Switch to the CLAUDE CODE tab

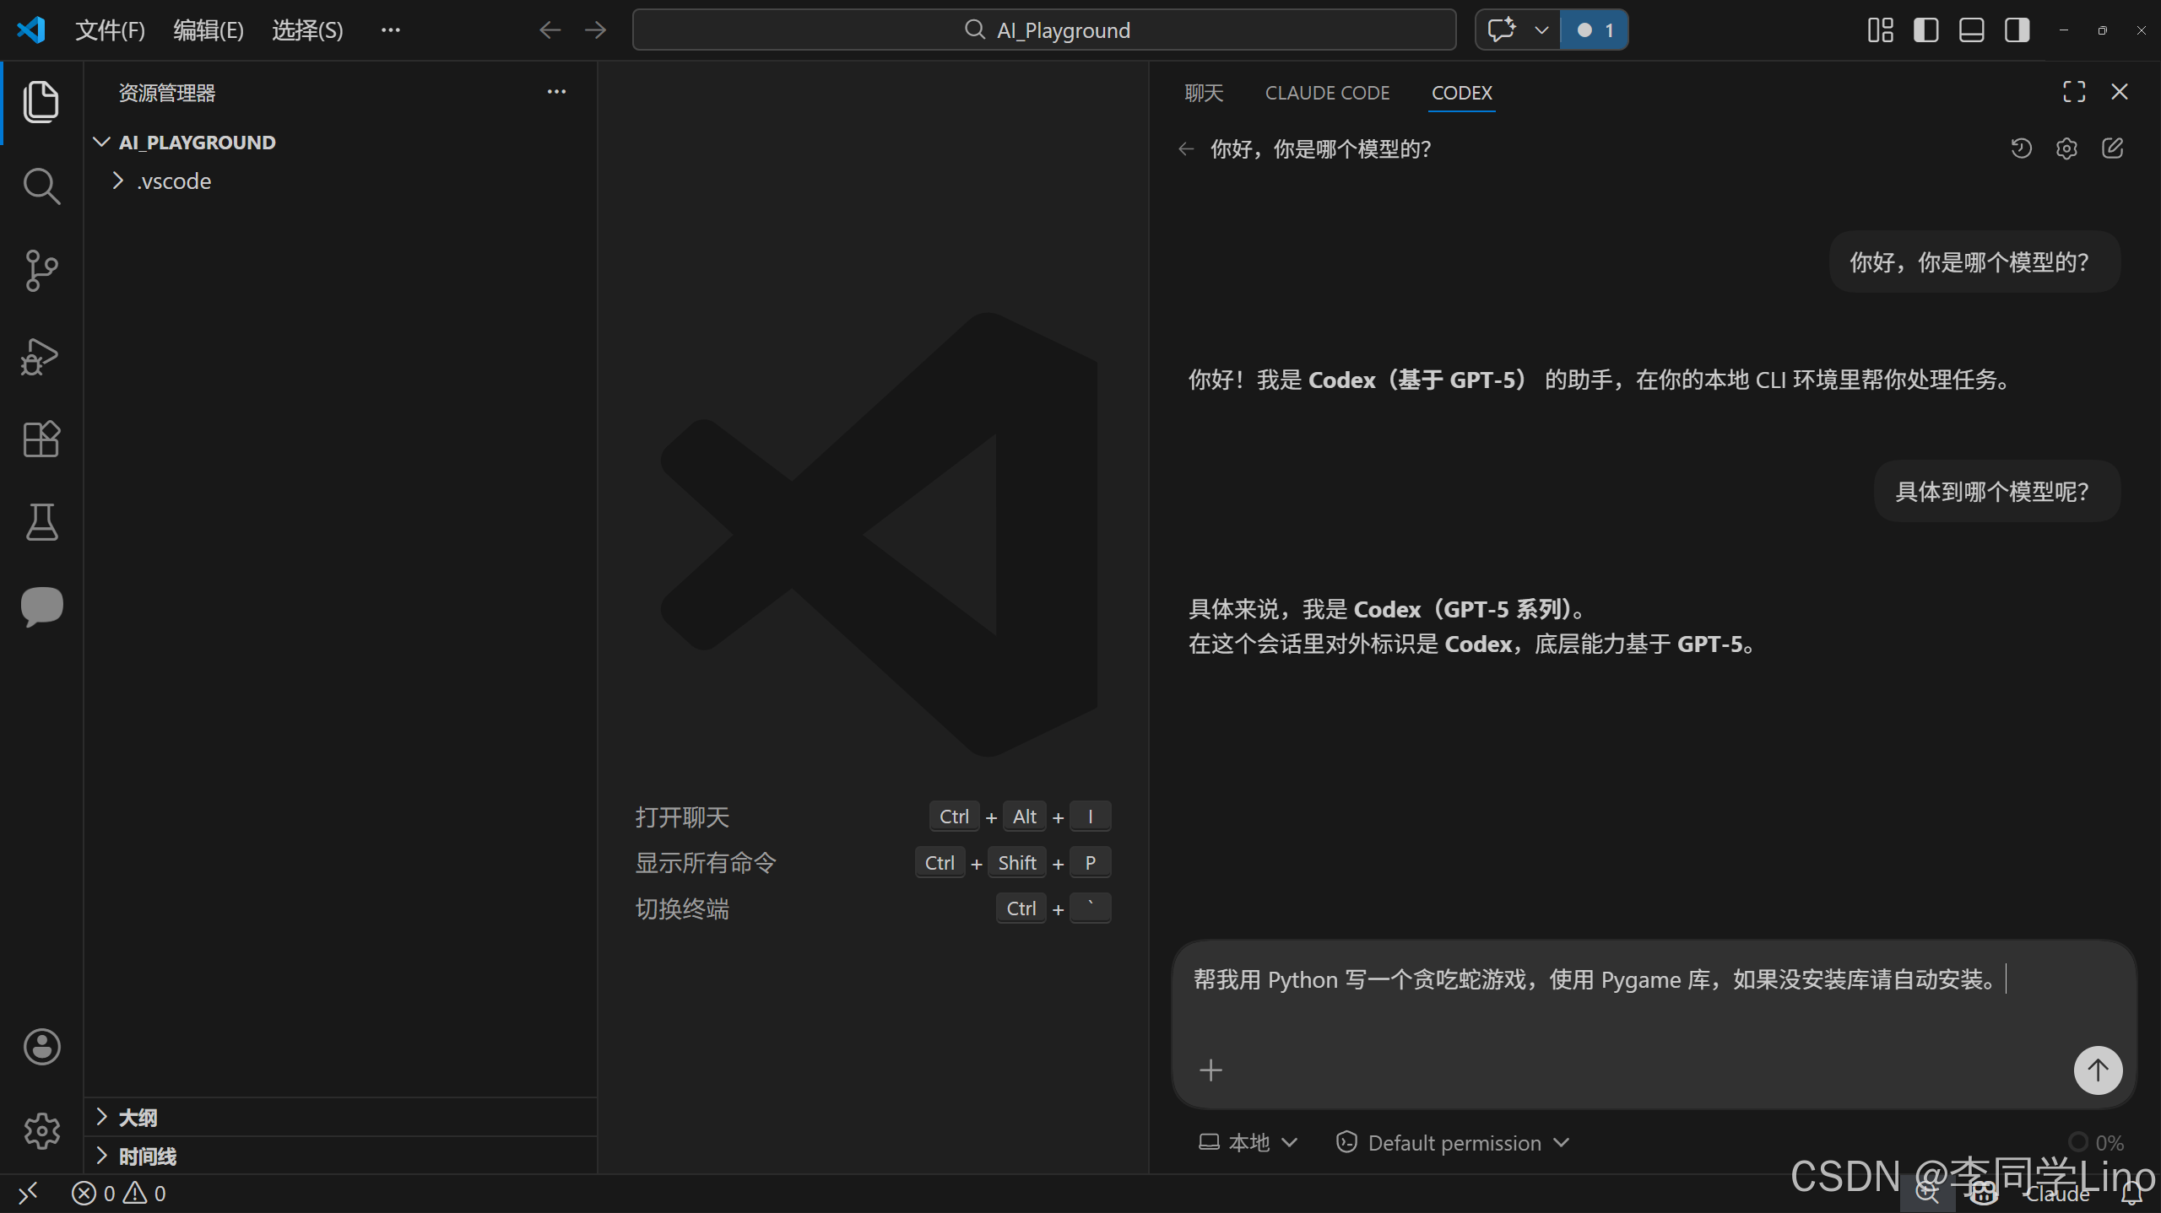pyautogui.click(x=1327, y=93)
